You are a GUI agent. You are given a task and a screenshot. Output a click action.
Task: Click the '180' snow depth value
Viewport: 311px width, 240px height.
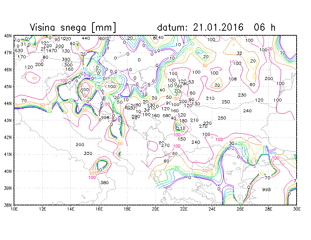click(183, 121)
